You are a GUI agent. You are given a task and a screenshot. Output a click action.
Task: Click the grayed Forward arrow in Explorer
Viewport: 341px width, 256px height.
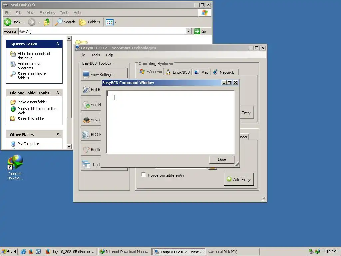click(x=32, y=22)
